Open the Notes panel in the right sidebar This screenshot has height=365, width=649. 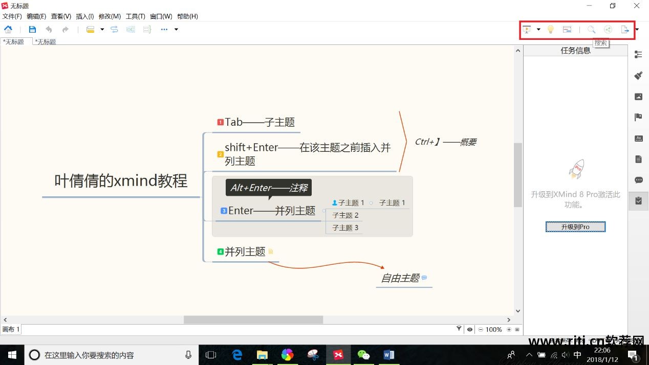(638, 158)
